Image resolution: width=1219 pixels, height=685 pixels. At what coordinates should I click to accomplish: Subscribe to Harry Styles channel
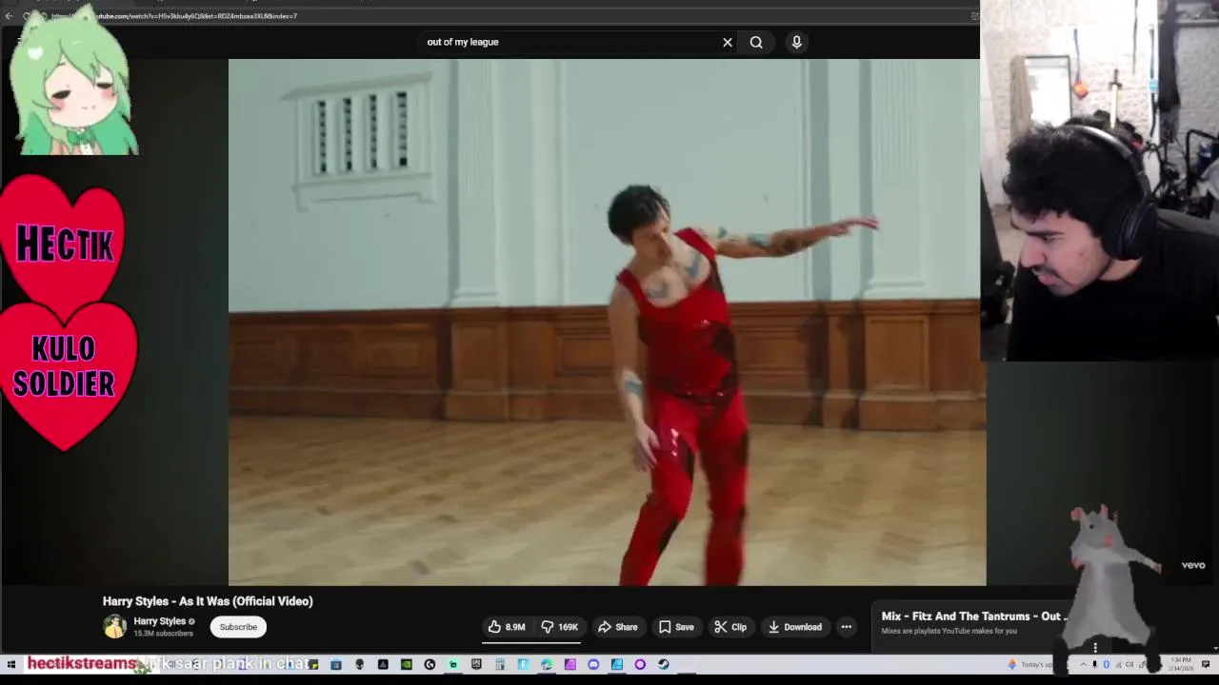[238, 627]
